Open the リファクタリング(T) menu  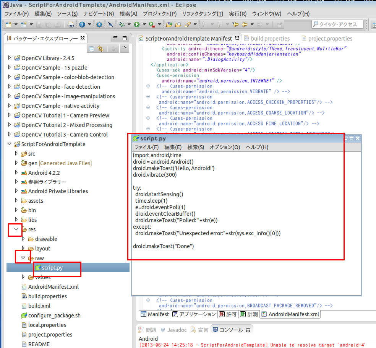click(203, 14)
